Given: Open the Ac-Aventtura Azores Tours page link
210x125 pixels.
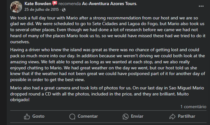Looking at the screenshot, I should [109, 4].
